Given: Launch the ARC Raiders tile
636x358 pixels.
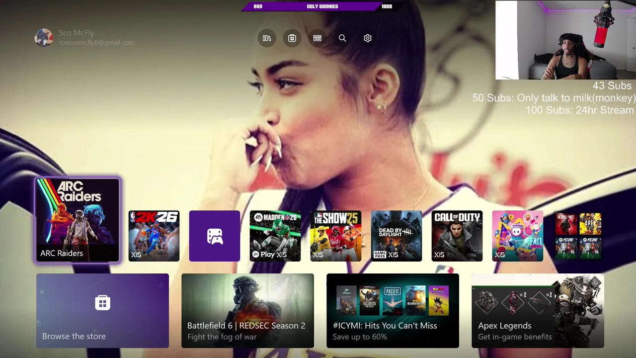Looking at the screenshot, I should (x=78, y=220).
